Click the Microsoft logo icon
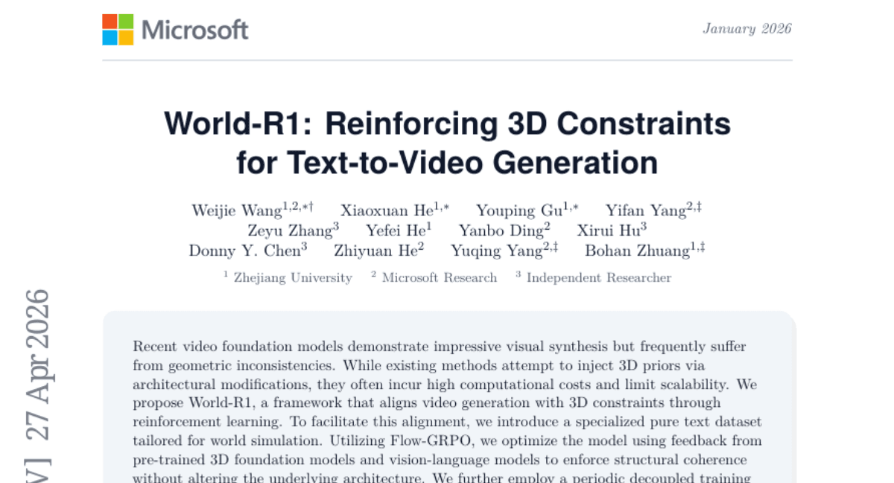 point(117,30)
